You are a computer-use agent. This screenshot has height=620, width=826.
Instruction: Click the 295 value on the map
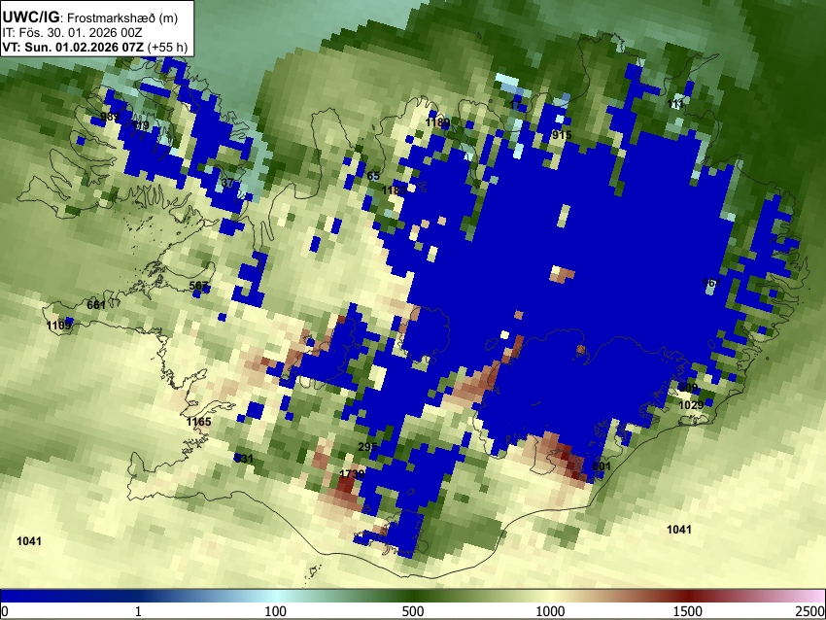click(367, 447)
